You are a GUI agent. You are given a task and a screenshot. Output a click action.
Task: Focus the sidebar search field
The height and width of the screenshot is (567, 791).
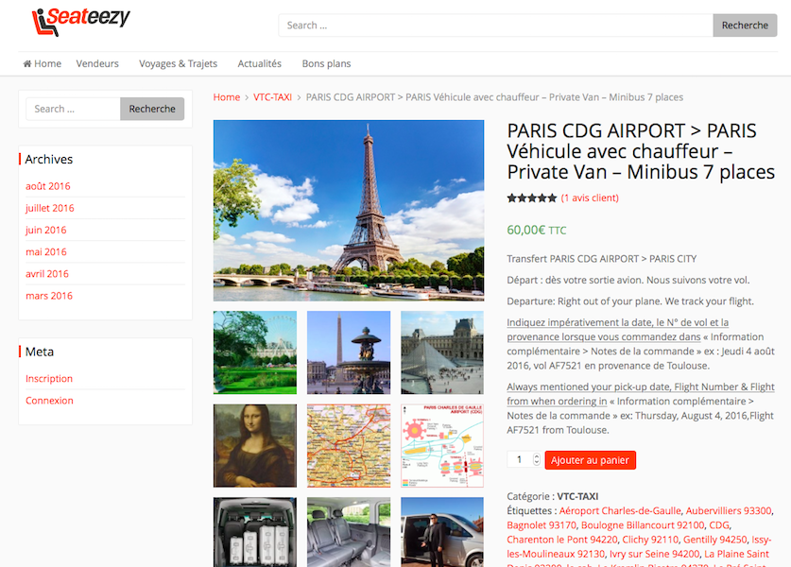pos(73,109)
